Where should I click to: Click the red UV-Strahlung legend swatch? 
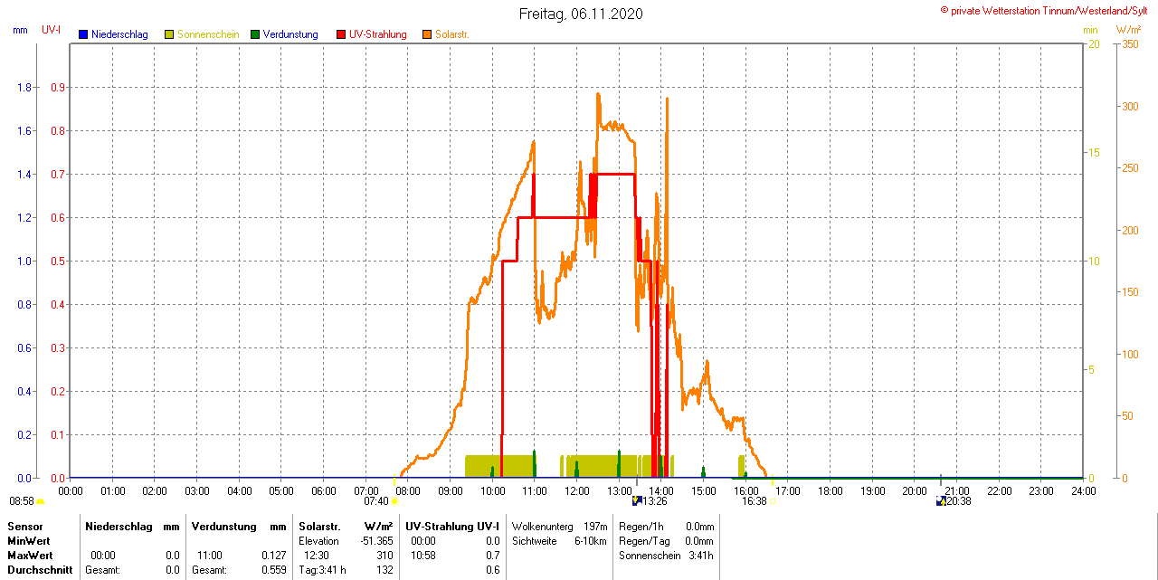341,34
